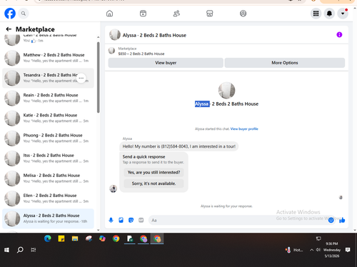Open Phuong conversation

(48, 138)
